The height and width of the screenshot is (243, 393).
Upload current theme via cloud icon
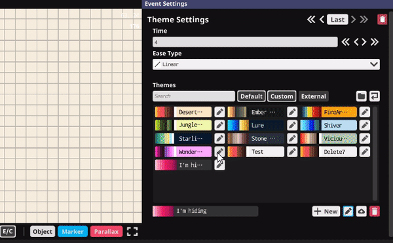tap(361, 212)
